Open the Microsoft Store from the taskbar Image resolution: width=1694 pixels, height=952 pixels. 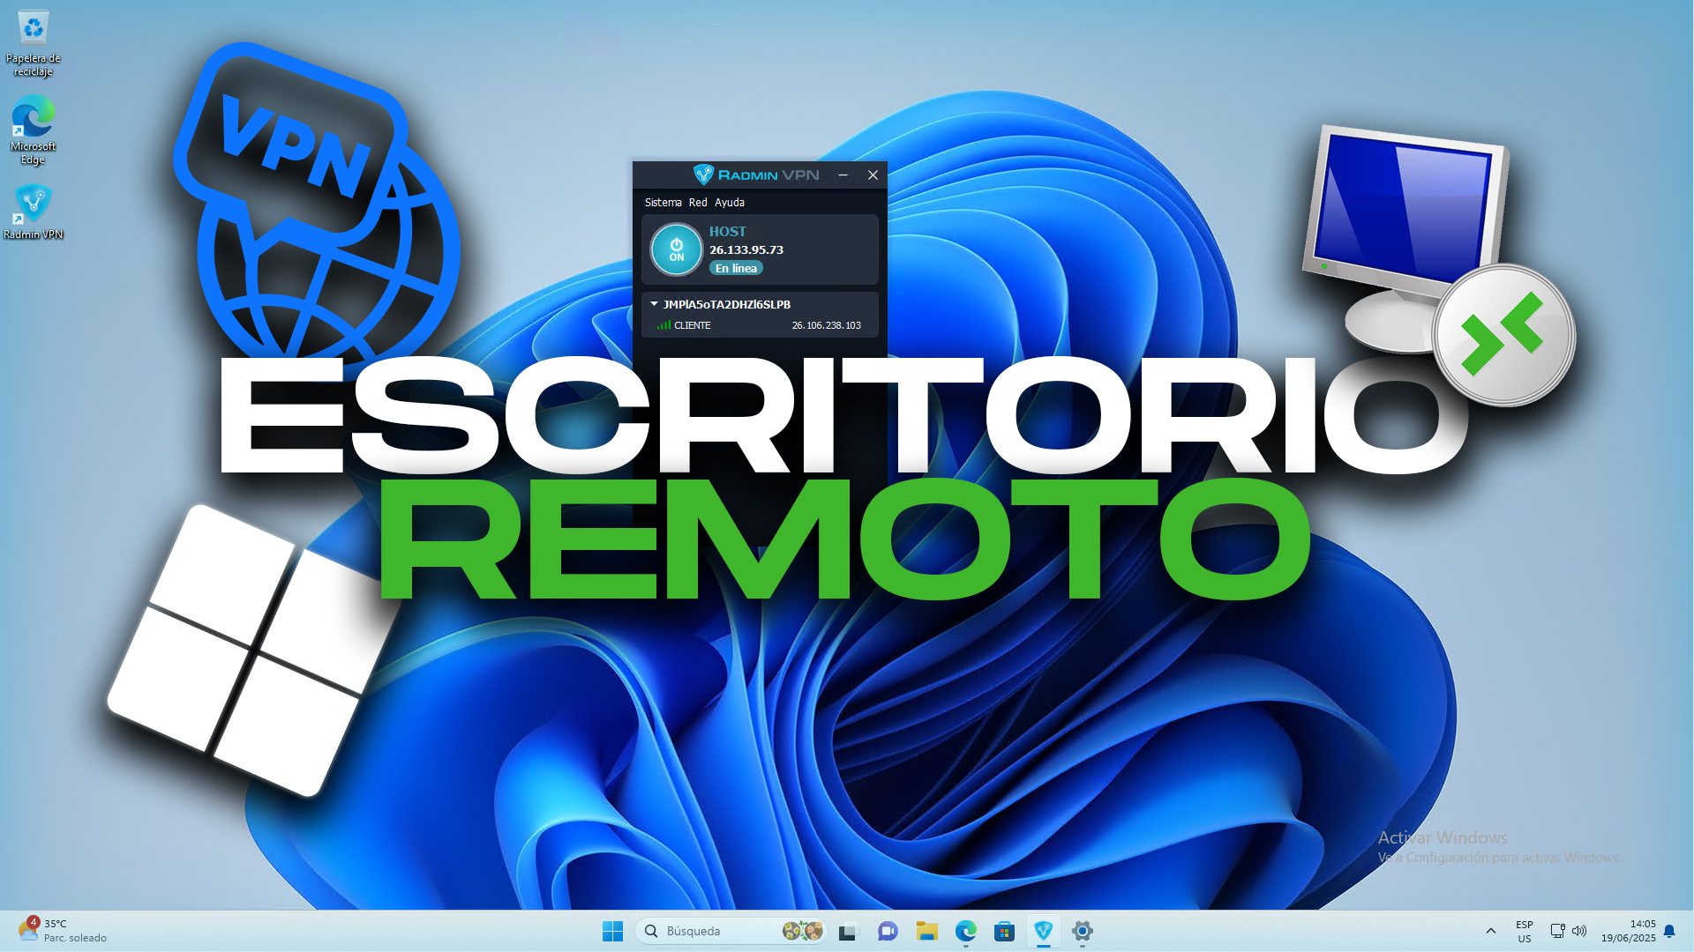pyautogui.click(x=1005, y=931)
